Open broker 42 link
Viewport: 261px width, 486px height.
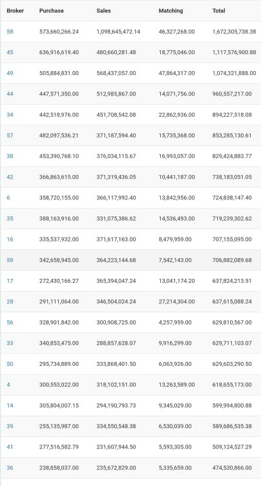pos(10,177)
